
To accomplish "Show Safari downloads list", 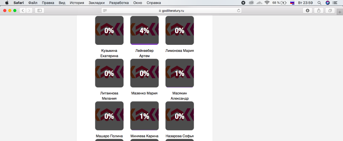I will [307, 11].
